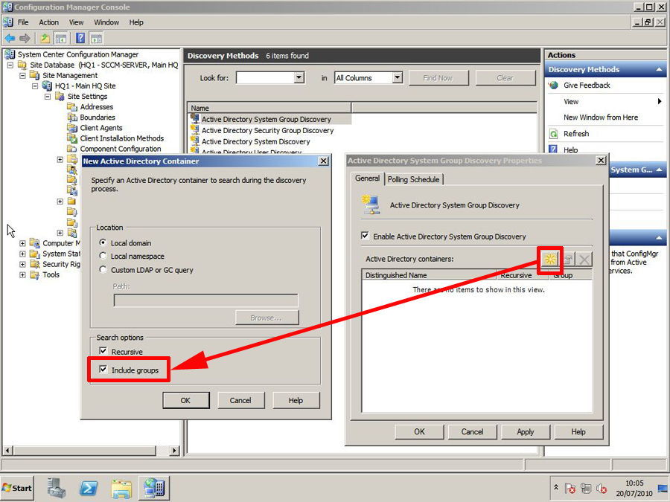Click OK in Discovery Properties dialog
Screen dimensions: 670x502
coord(420,432)
